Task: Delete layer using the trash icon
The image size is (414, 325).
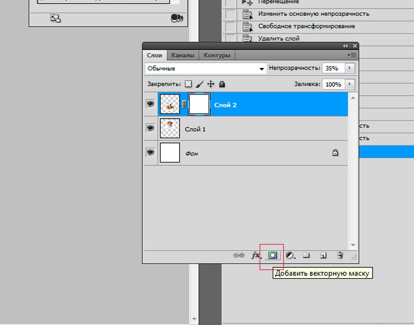Action: (340, 255)
